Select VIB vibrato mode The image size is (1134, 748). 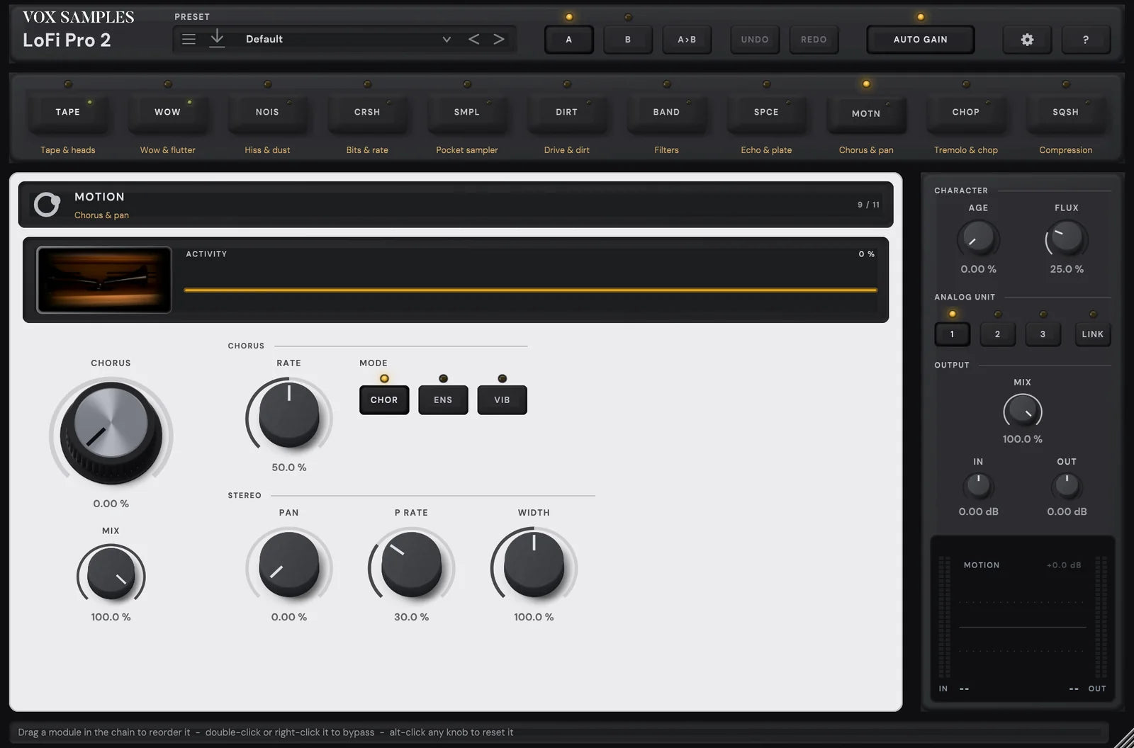click(502, 399)
